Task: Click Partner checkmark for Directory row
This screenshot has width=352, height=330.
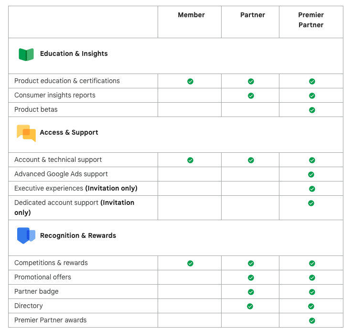Action: (x=250, y=306)
